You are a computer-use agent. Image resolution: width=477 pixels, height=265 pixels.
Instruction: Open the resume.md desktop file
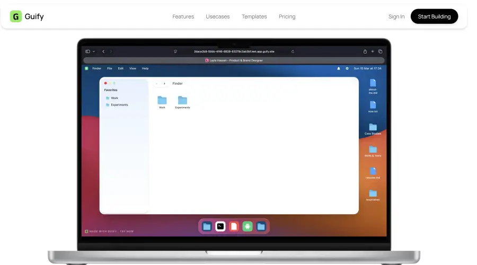373,173
